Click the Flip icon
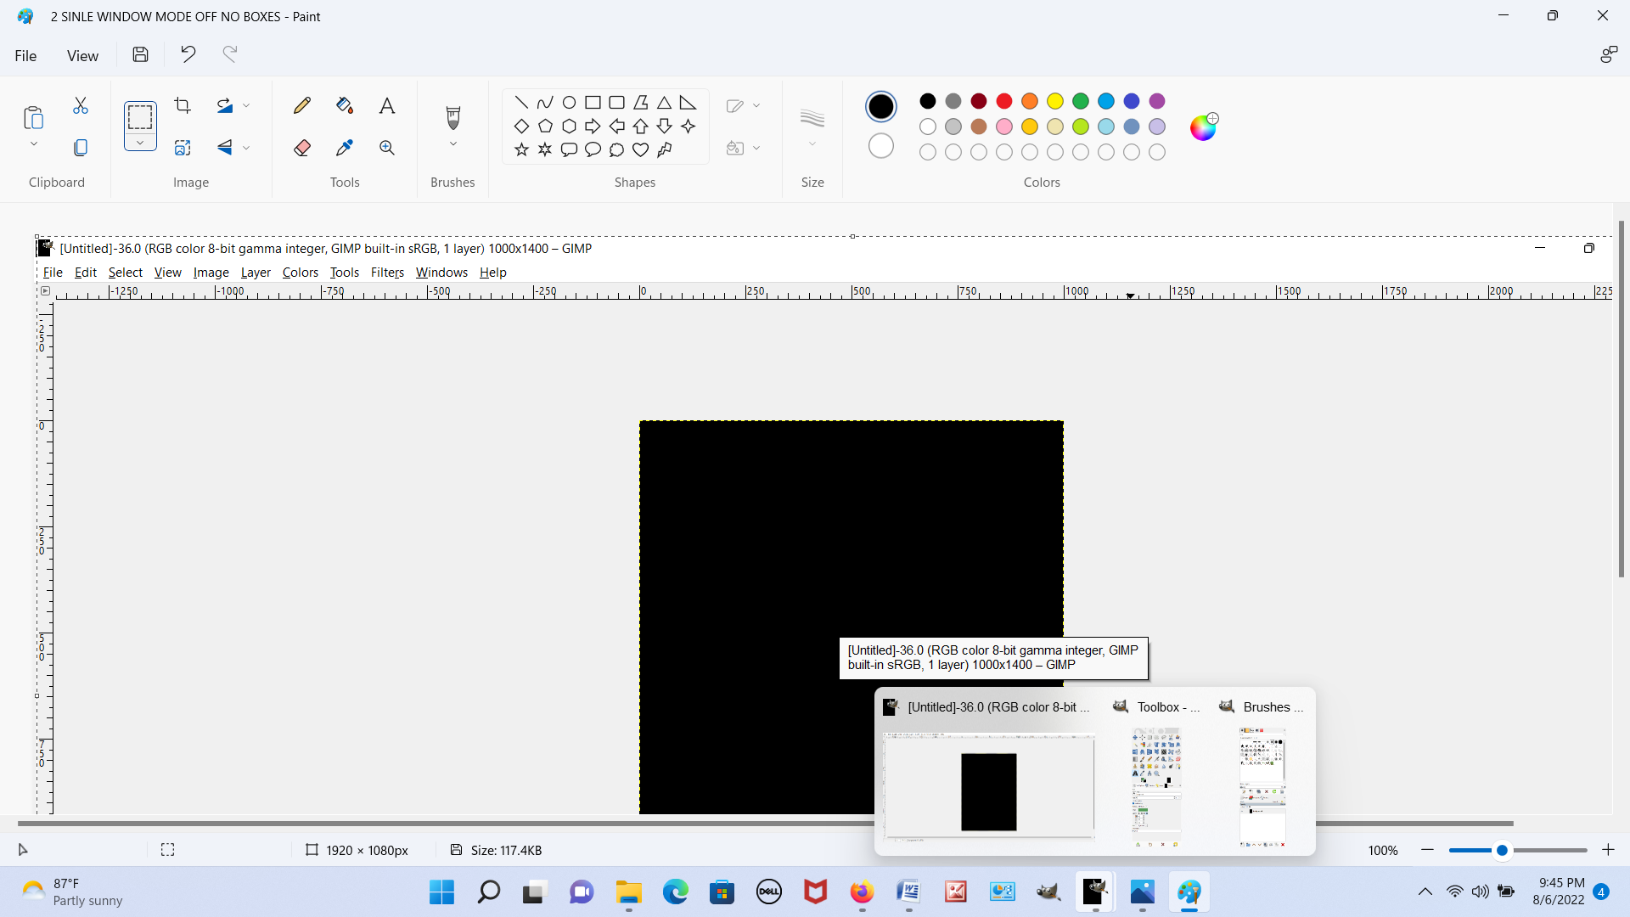 pyautogui.click(x=225, y=148)
